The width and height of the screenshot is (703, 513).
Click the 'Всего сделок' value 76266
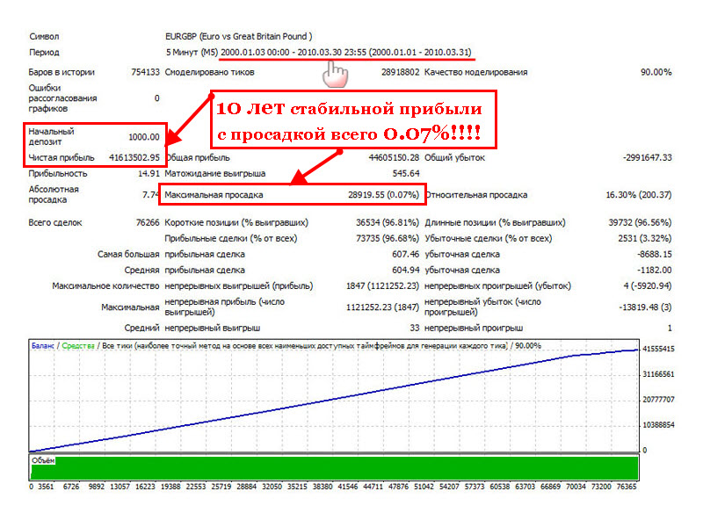pos(145,223)
